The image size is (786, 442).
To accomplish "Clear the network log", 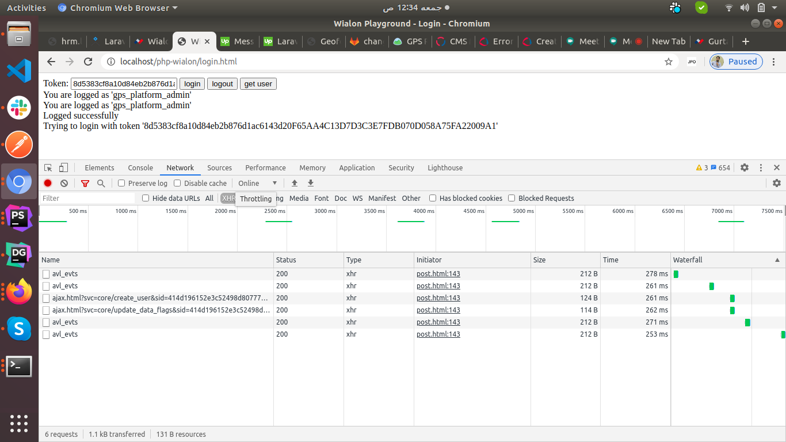I will coord(64,183).
